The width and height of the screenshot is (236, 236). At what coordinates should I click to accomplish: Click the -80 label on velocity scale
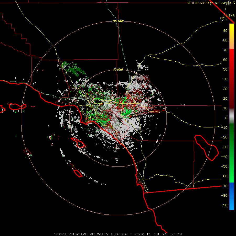[x=224, y=196]
